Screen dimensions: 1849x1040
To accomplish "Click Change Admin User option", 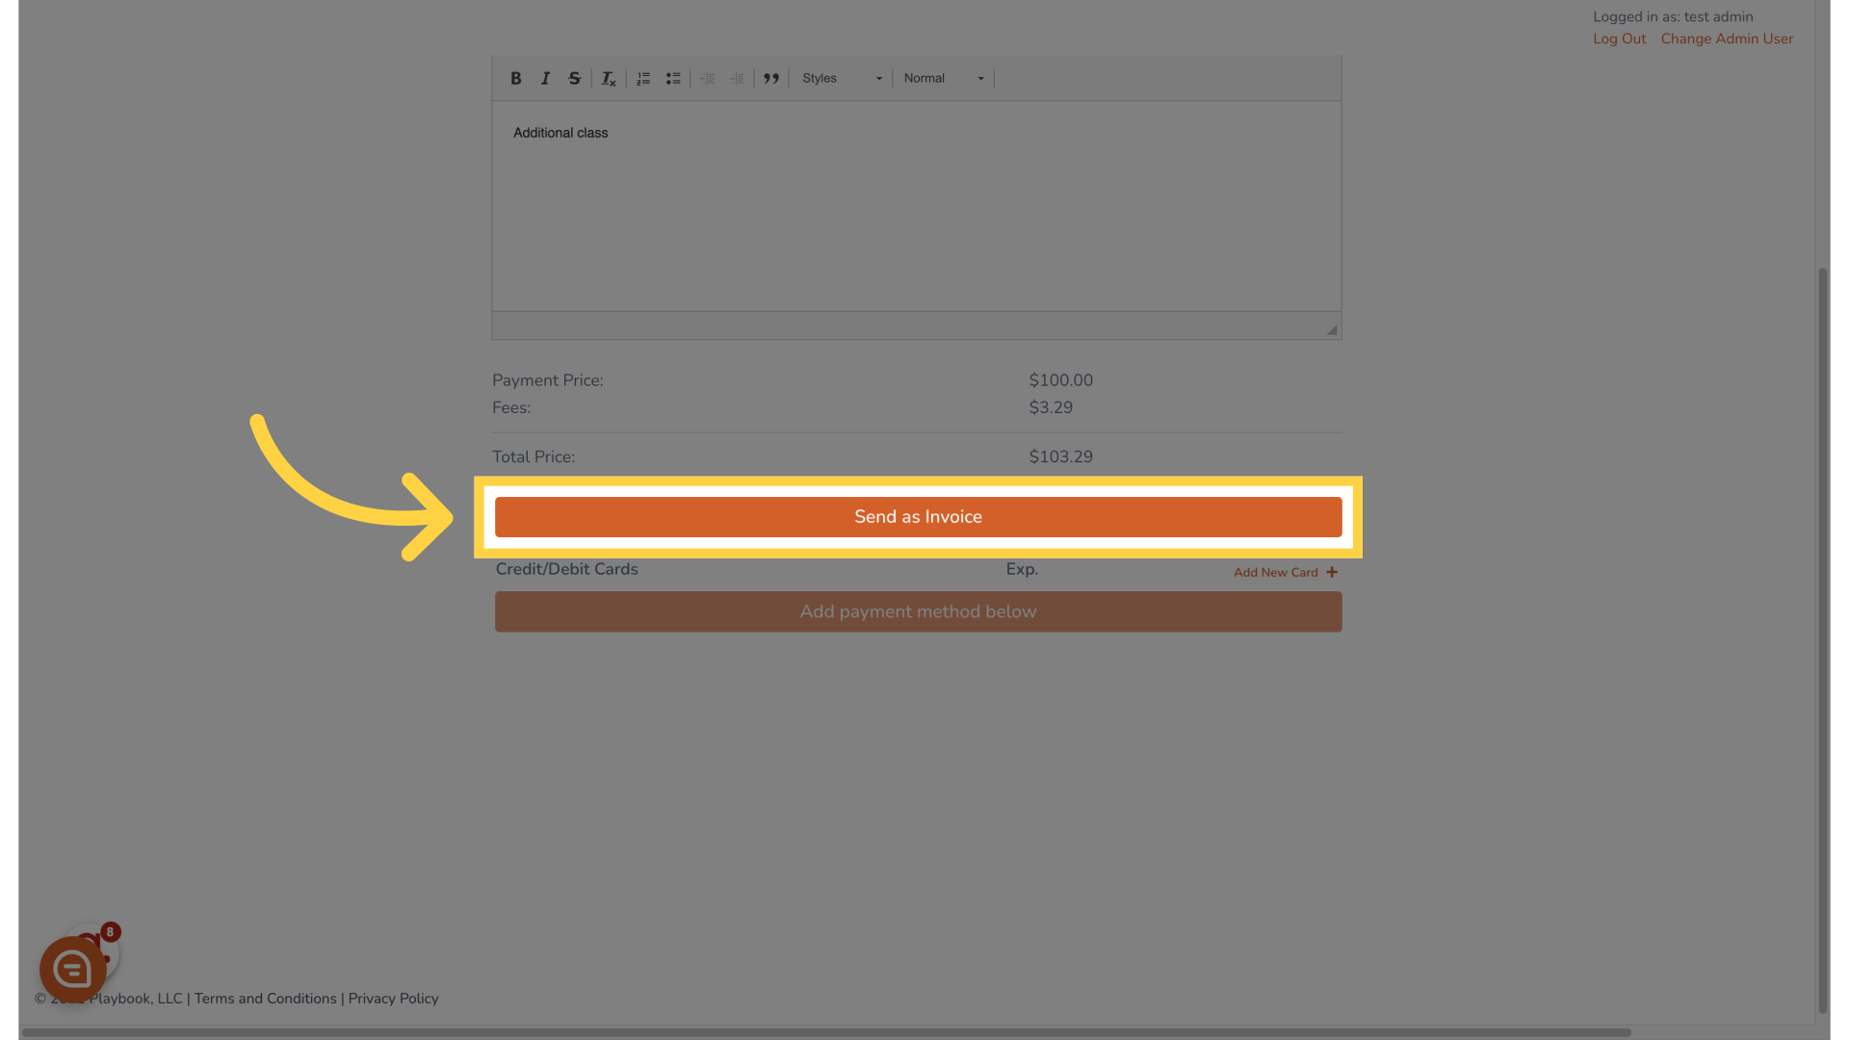I will [x=1727, y=39].
